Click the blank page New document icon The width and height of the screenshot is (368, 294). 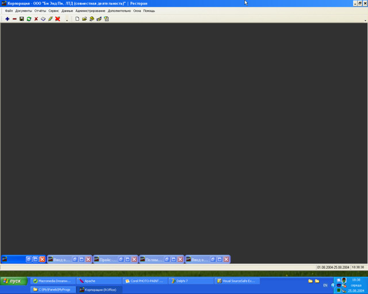(77, 19)
